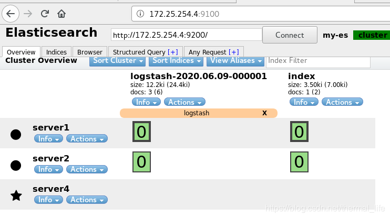Open the server1 Info dropdown
The height and width of the screenshot is (218, 390).
coord(48,139)
